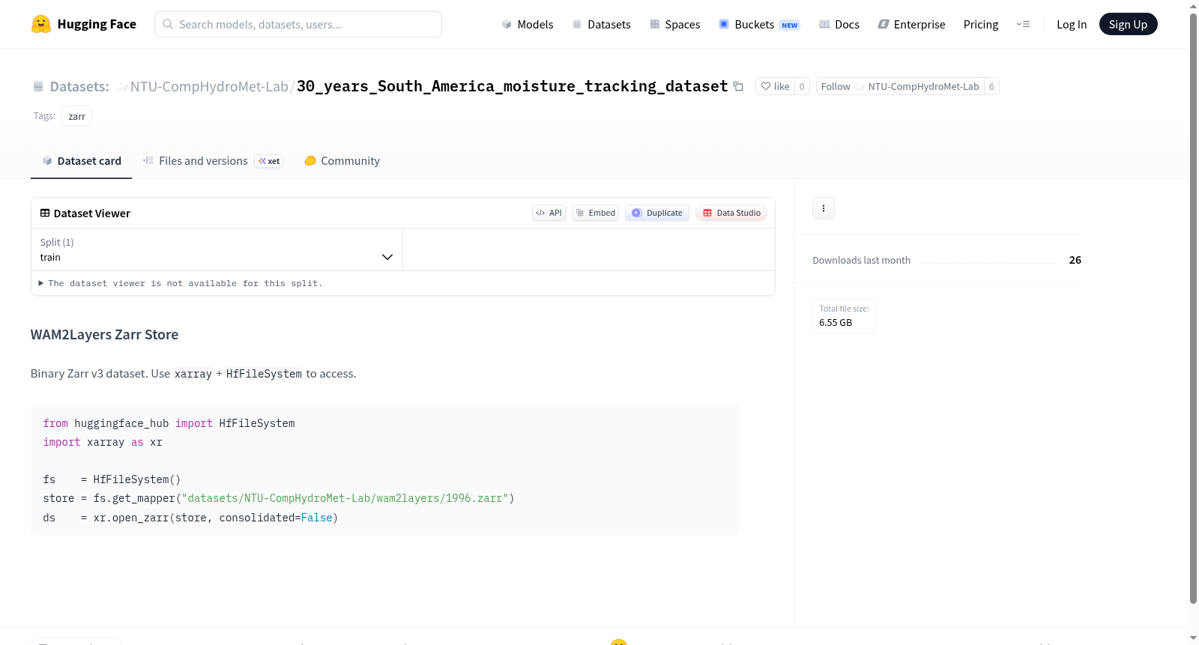This screenshot has height=645, width=1199.
Task: Open the Pricing page
Action: point(981,24)
